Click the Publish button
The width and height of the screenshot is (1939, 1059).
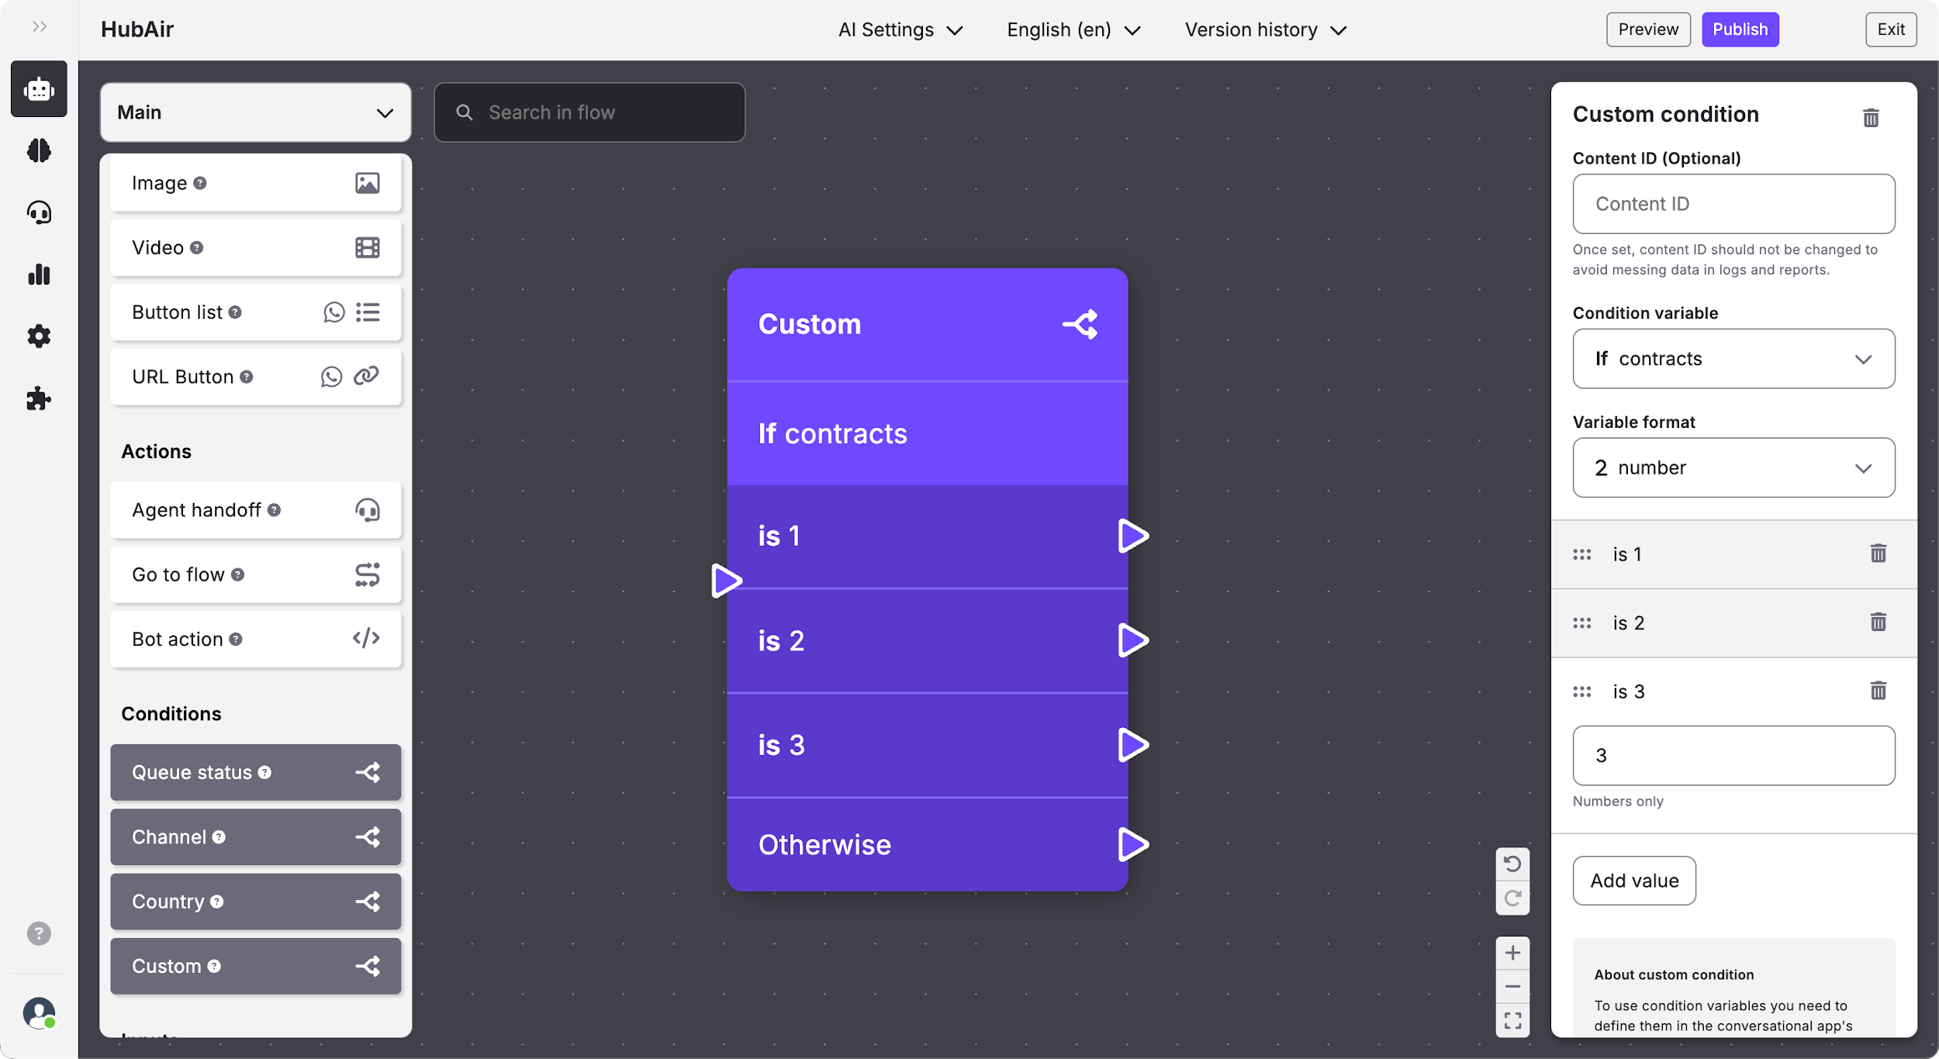pos(1740,29)
